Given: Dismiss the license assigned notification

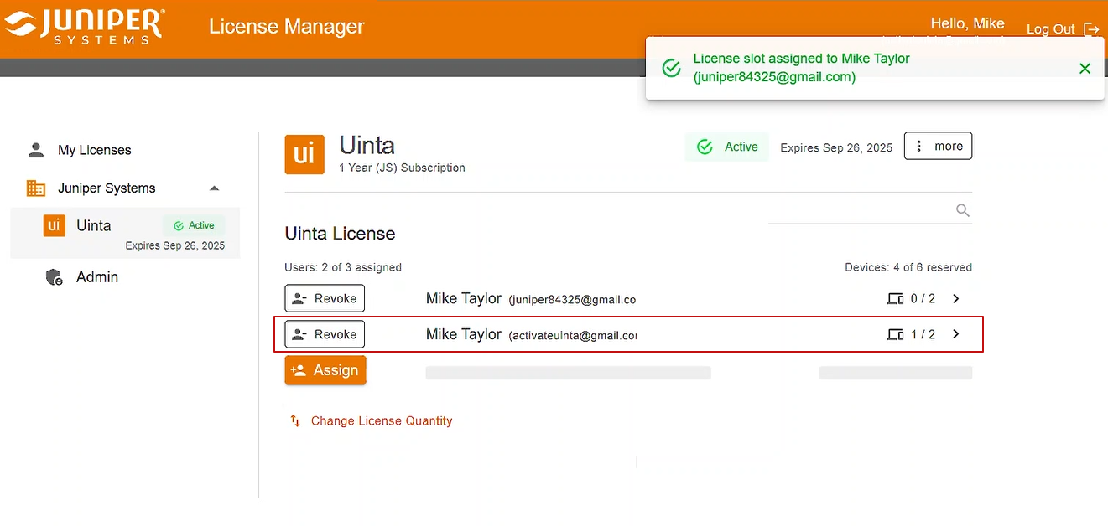Looking at the screenshot, I should click(x=1085, y=69).
